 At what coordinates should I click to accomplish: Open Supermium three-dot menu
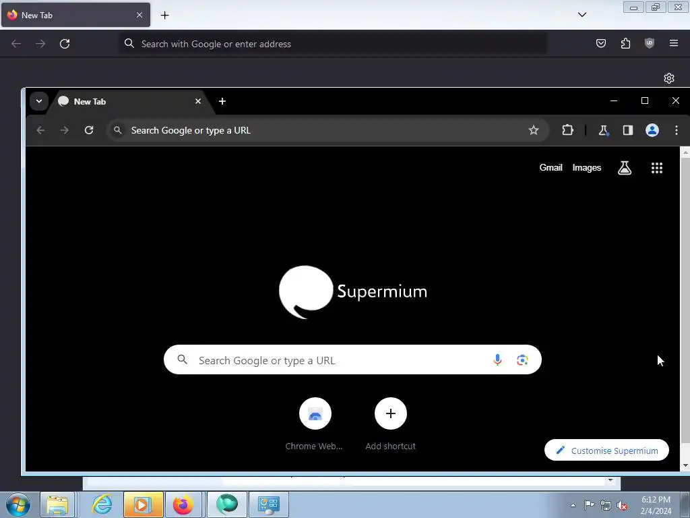tap(677, 130)
